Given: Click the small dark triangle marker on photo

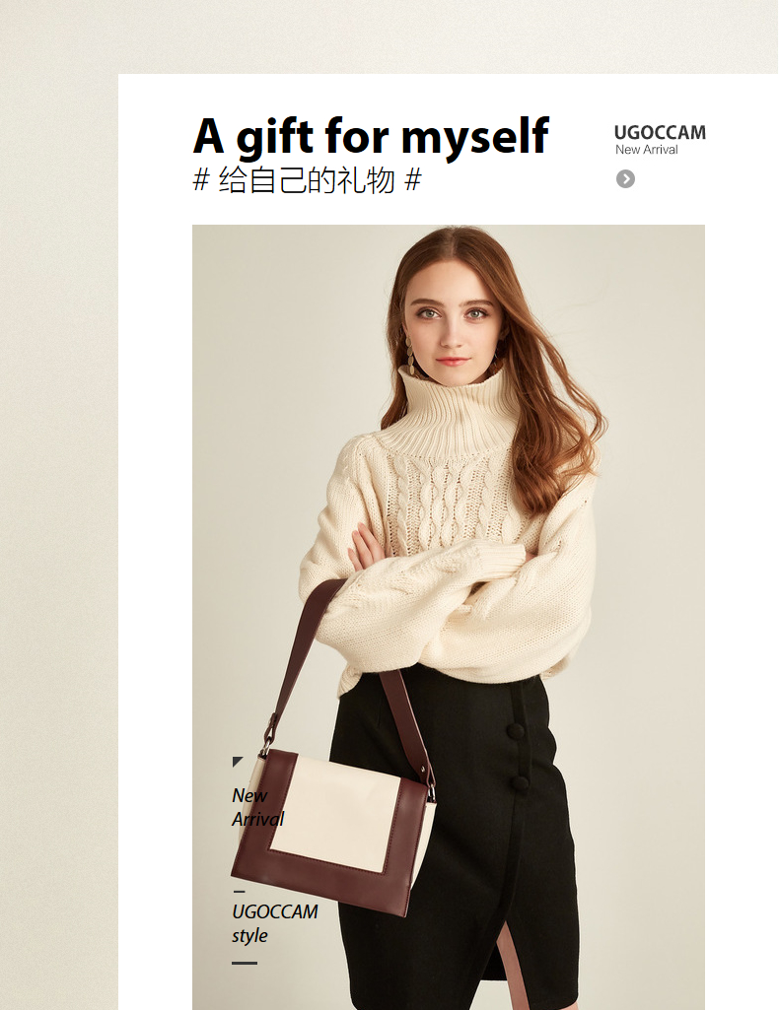Looking at the screenshot, I should 237,762.
